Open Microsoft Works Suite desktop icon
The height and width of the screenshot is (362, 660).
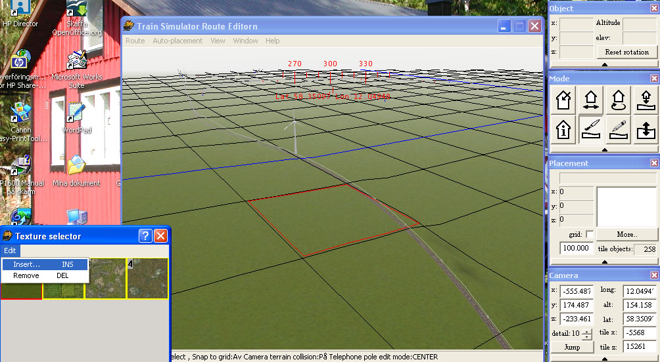tap(77, 70)
